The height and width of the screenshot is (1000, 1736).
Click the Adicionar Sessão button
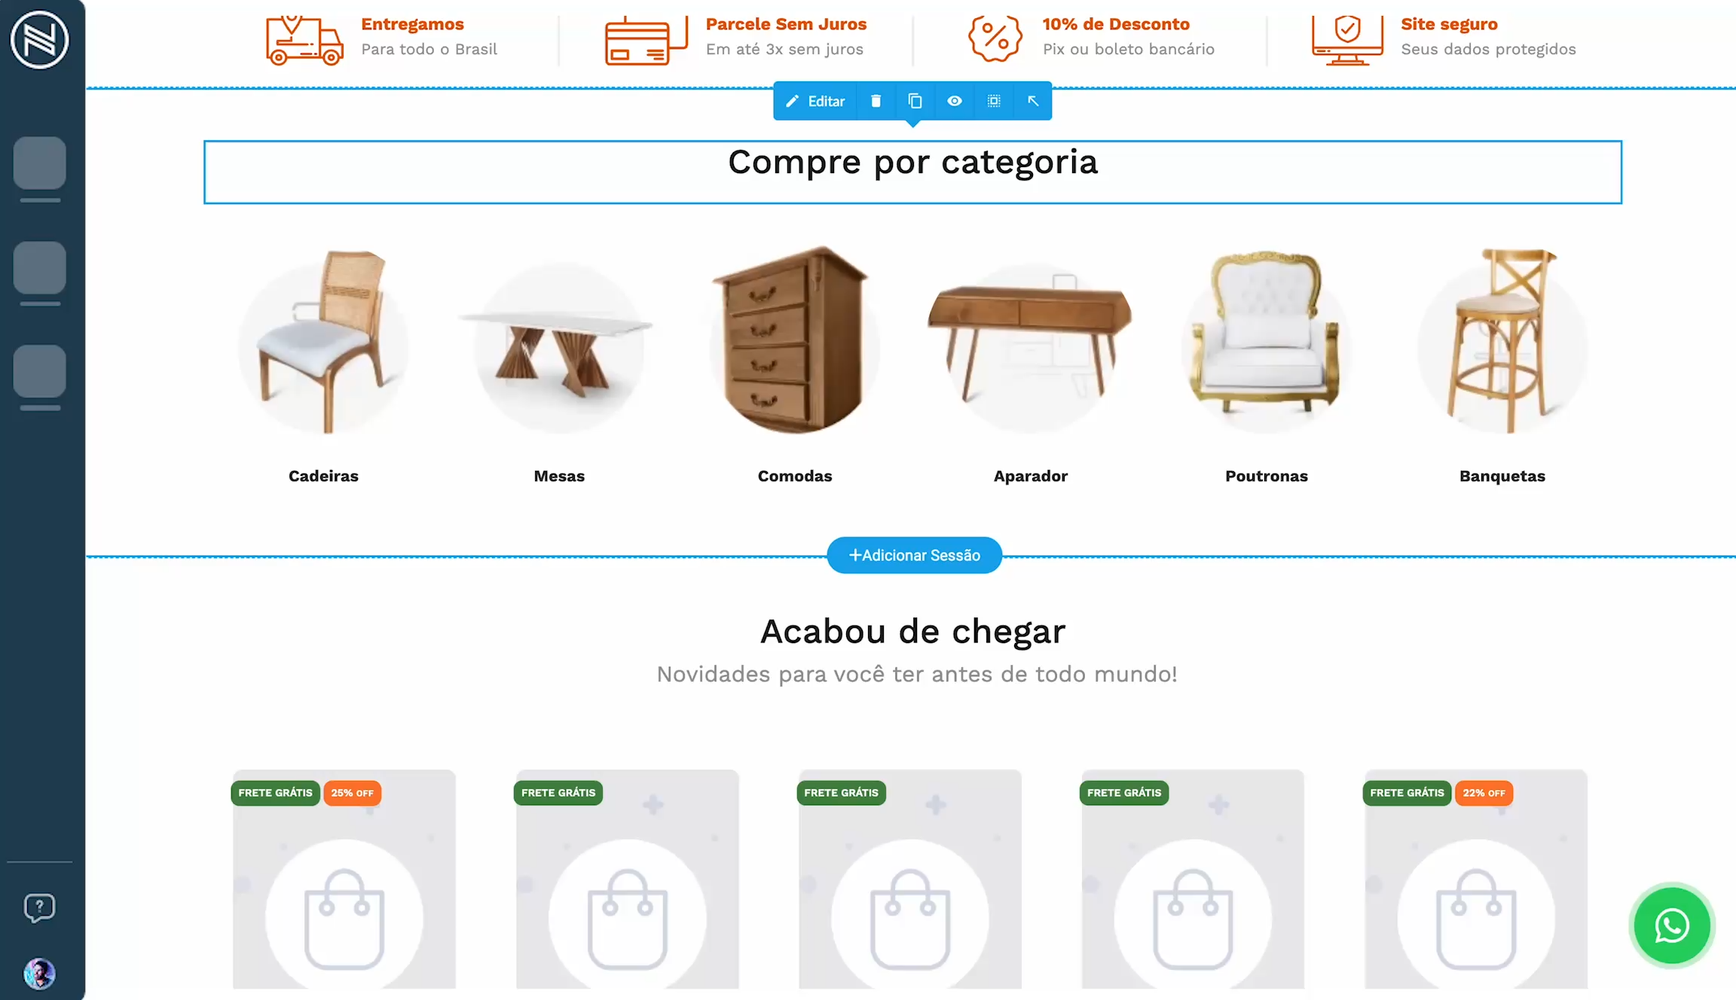914,555
